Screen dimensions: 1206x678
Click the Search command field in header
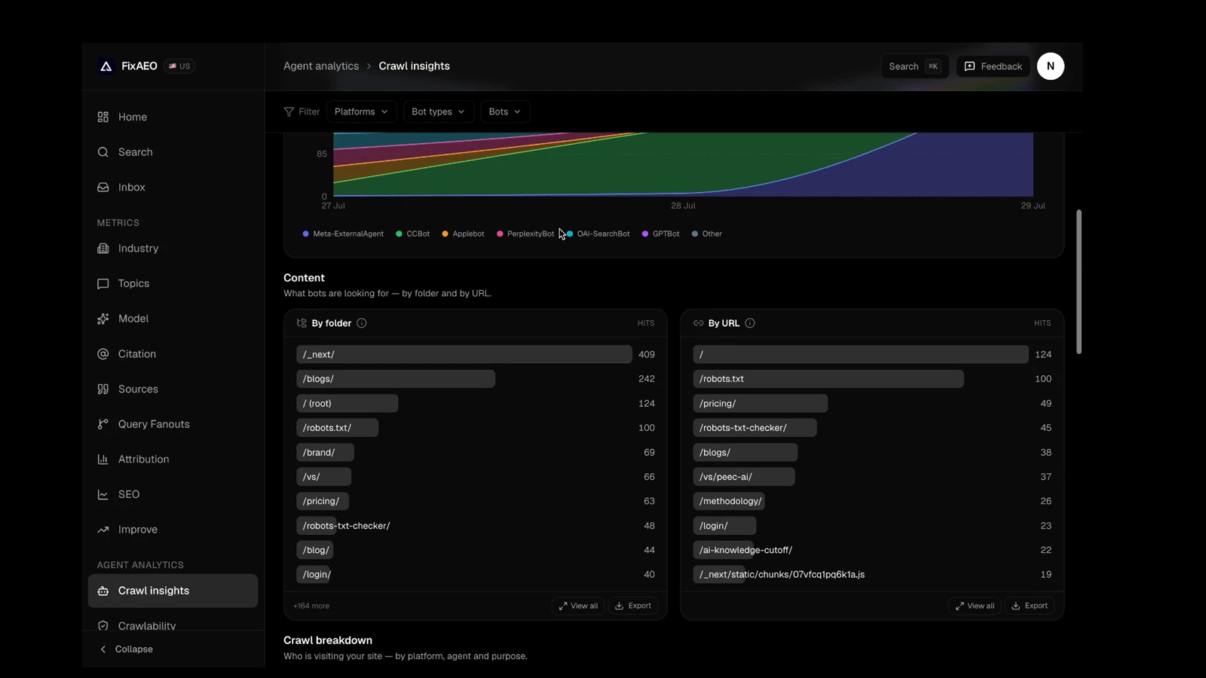[914, 66]
